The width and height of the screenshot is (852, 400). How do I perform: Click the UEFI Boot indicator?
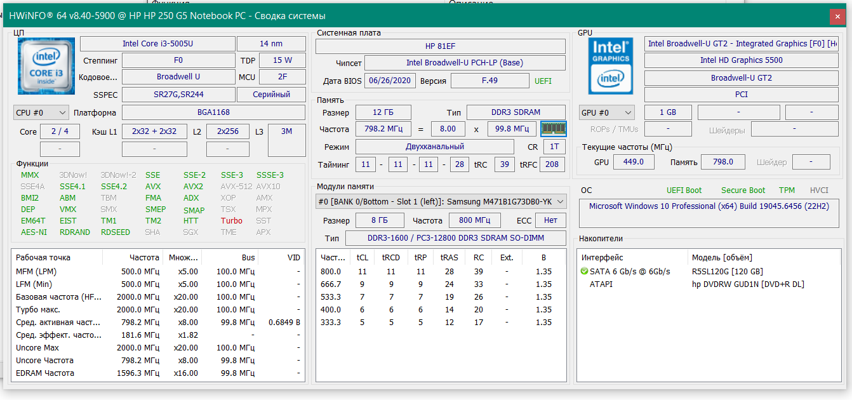[x=684, y=190]
